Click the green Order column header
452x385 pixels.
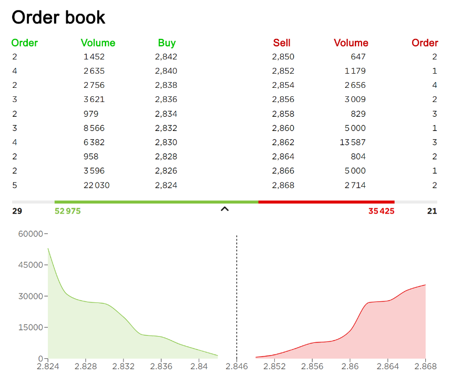(25, 43)
